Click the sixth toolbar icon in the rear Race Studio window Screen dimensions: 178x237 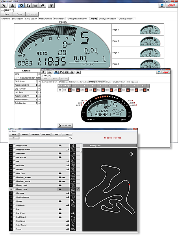(x=43, y=6)
